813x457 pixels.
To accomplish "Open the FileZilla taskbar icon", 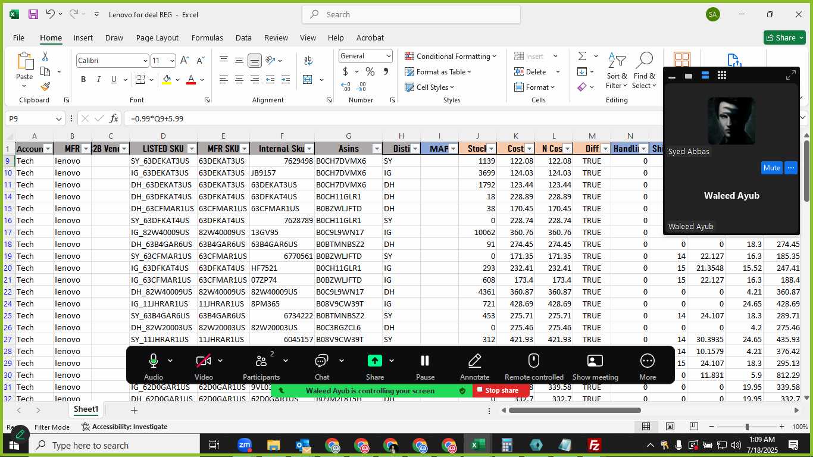I will click(593, 445).
